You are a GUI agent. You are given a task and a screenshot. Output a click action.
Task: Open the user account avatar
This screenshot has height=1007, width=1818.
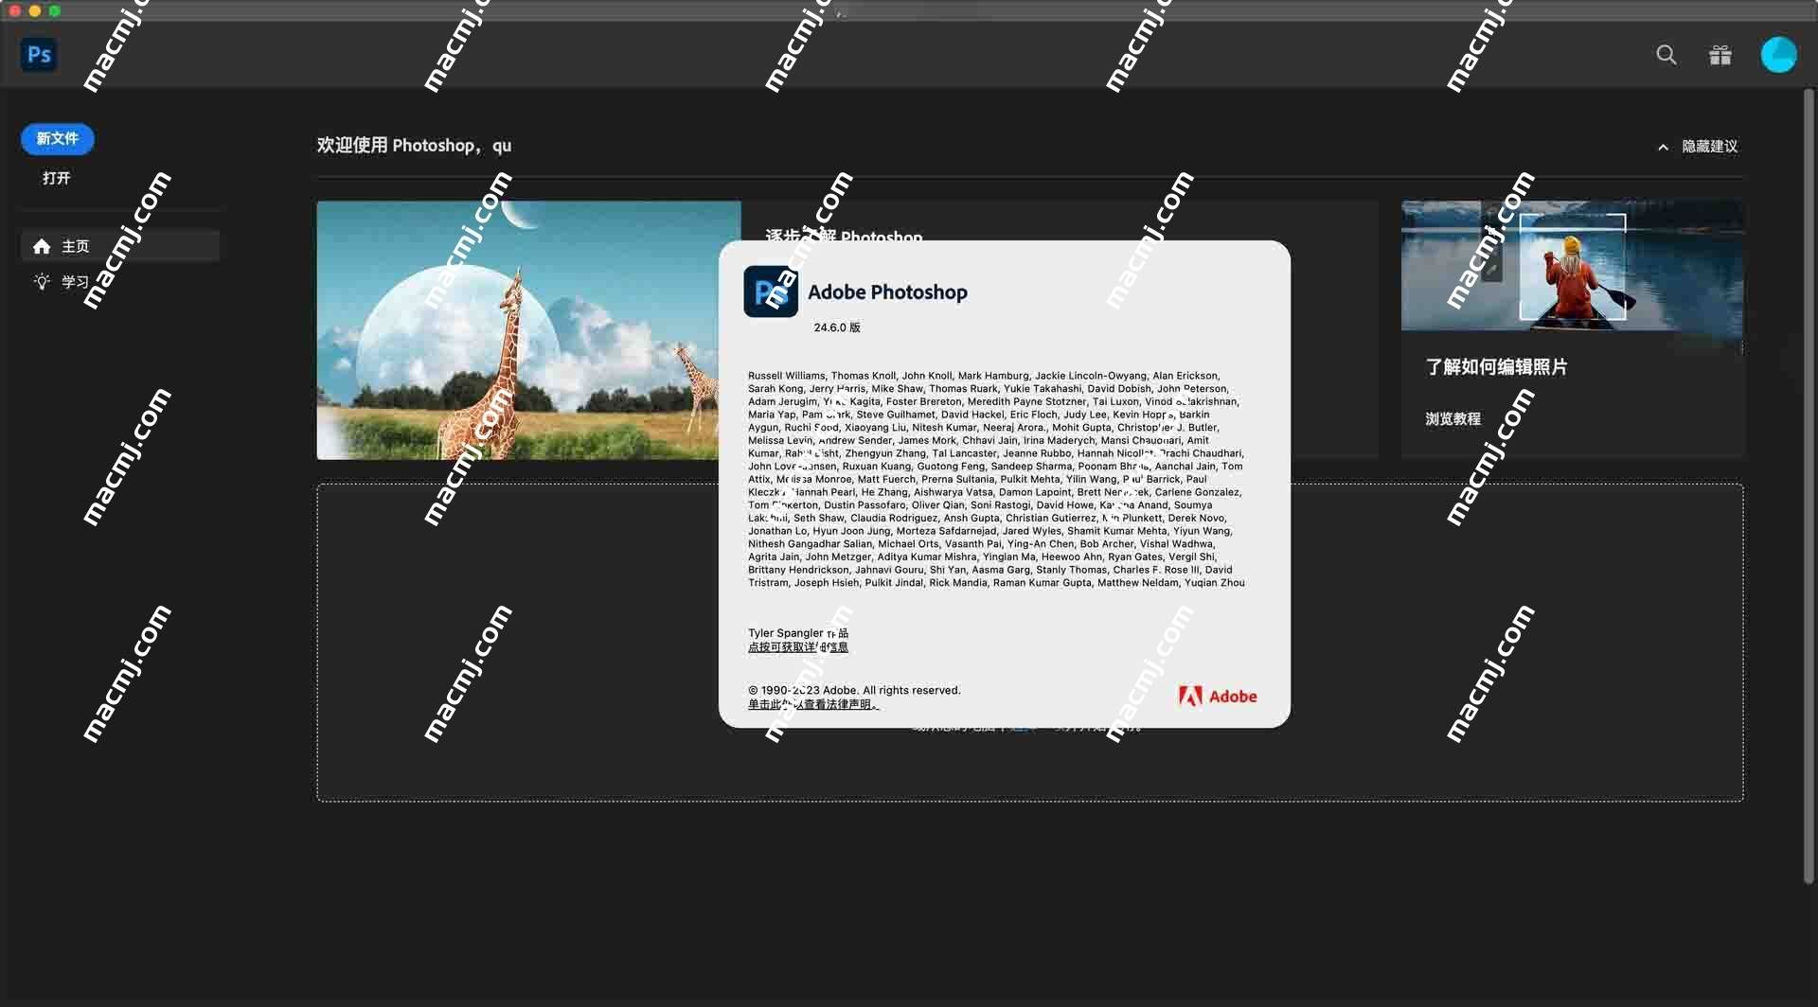click(1778, 55)
